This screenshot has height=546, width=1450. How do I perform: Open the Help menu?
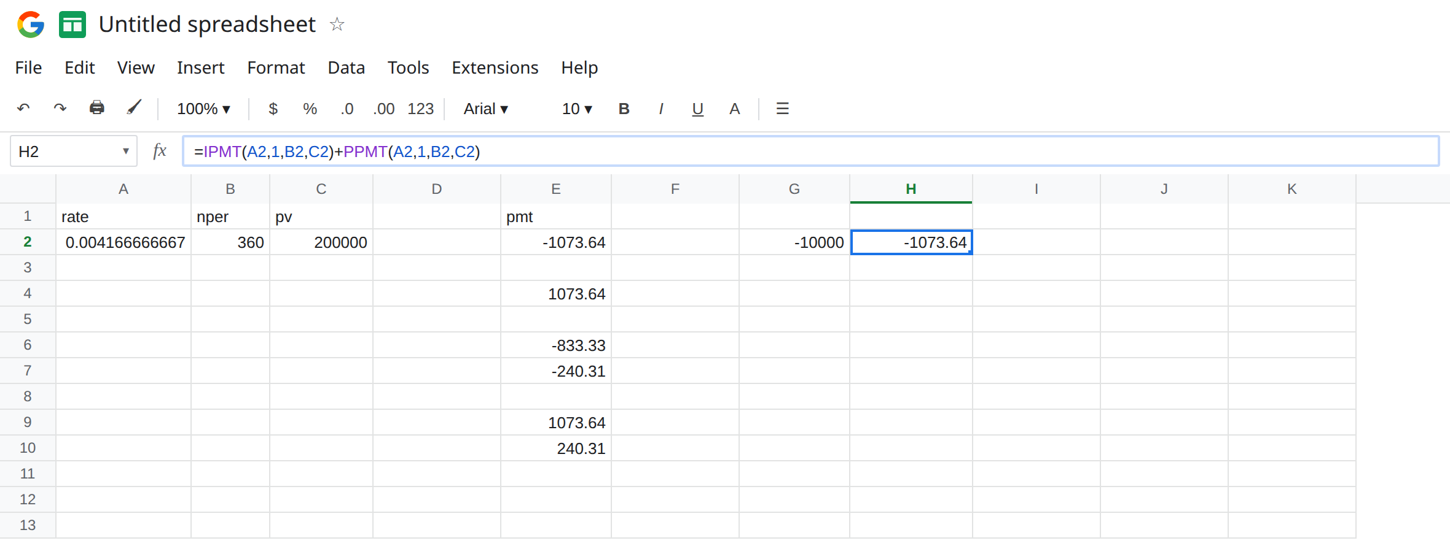coord(579,67)
